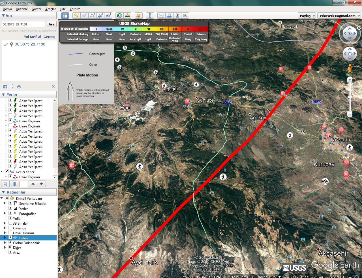Hide the sidebar using the toolbar button
Screen dimensions: 362x278
tap(65, 16)
